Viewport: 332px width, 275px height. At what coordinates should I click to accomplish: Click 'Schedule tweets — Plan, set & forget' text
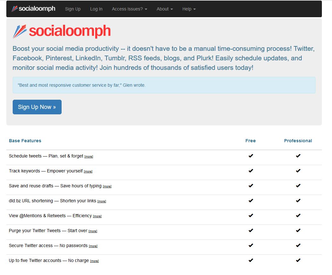(x=46, y=156)
